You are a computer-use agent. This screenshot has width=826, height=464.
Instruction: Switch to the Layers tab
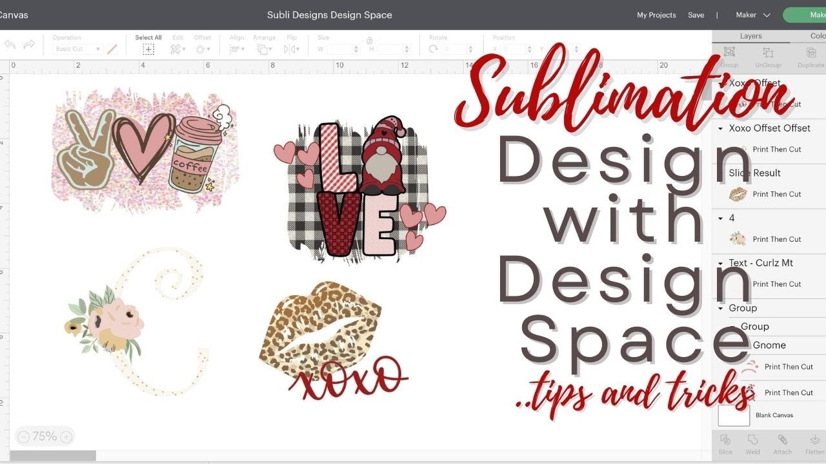click(x=751, y=36)
